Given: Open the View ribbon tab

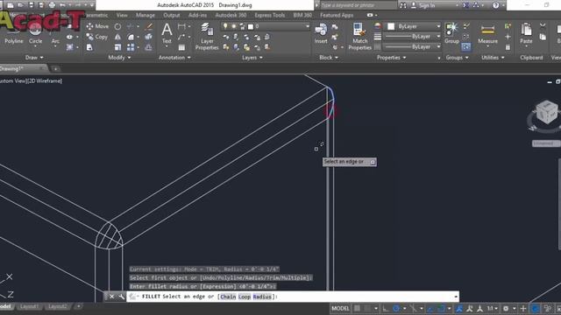Looking at the screenshot, I should (x=122, y=15).
